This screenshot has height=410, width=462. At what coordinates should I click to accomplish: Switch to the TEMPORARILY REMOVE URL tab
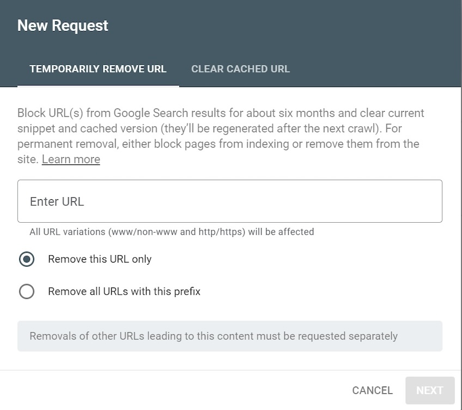click(98, 69)
